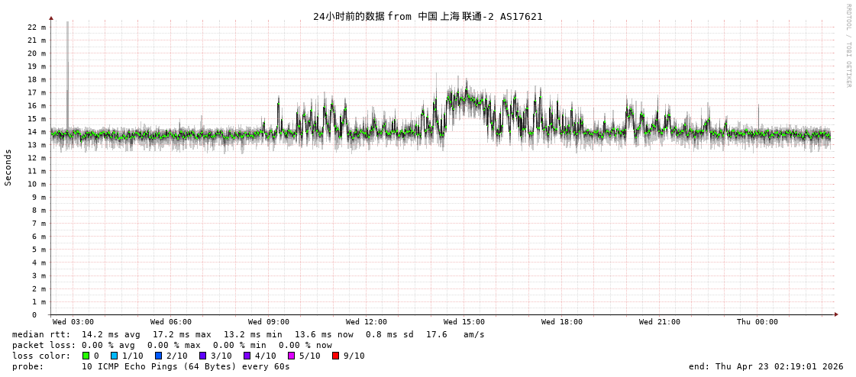Click the violet 4/10 loss swatch
Image resolution: width=856 pixels, height=377 pixels.
(x=247, y=356)
